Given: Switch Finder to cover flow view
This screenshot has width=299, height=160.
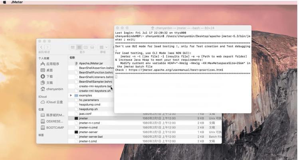Looking at the screenshot, I should click(92, 47).
